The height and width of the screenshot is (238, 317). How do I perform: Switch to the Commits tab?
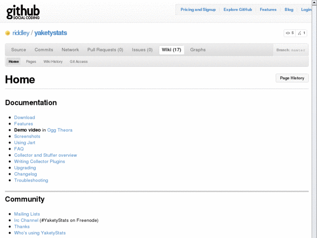click(x=44, y=50)
